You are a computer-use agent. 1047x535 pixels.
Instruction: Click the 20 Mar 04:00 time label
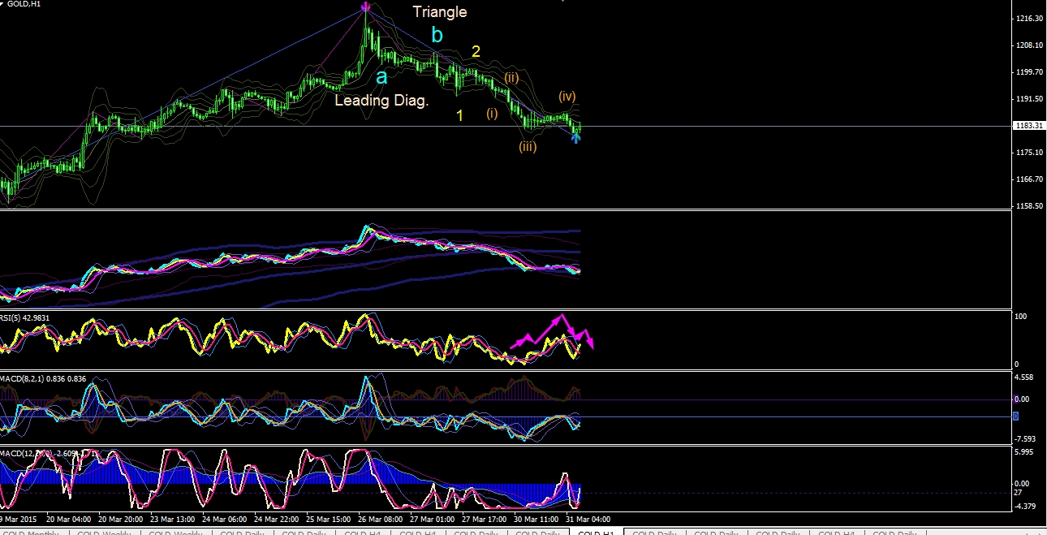tap(68, 519)
